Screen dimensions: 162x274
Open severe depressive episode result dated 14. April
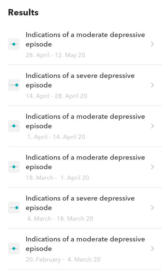tap(80, 80)
